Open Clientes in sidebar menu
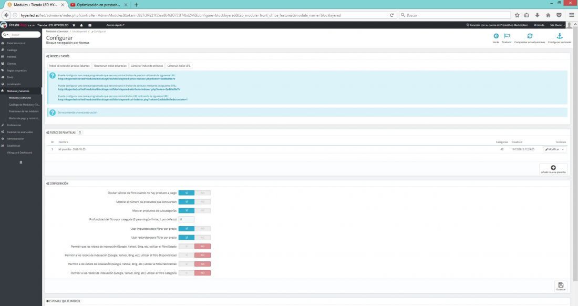The width and height of the screenshot is (578, 306). point(12,64)
